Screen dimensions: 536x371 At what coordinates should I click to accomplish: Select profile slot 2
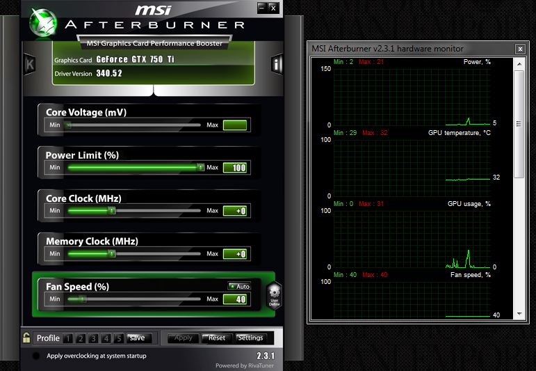coord(81,338)
